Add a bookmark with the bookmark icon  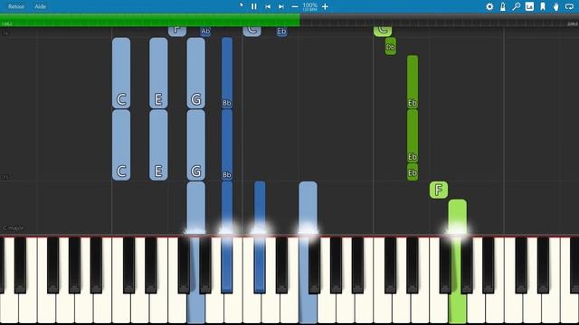tap(543, 6)
